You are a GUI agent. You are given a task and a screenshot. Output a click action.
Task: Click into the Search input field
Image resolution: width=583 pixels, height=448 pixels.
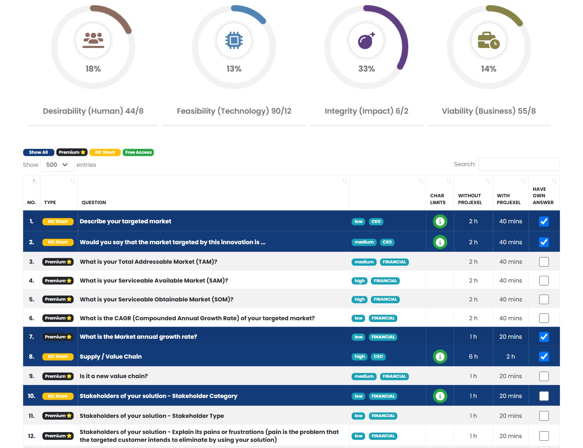[519, 164]
